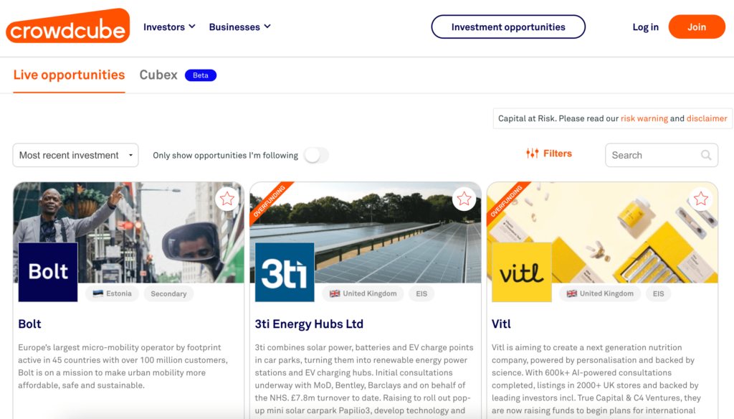Open the Businesses dropdown menu
The width and height of the screenshot is (734, 419).
[x=239, y=27]
